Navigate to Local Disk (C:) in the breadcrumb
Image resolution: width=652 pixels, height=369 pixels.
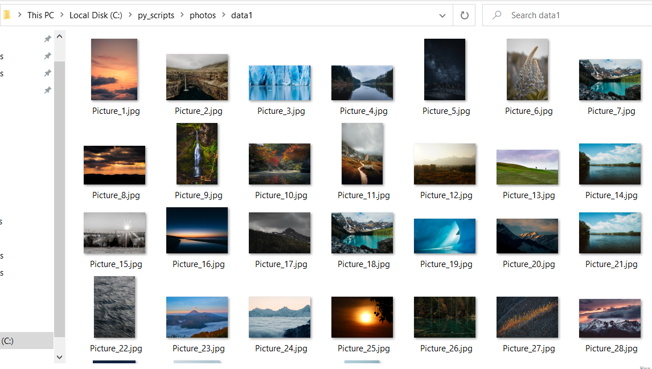pyautogui.click(x=96, y=15)
